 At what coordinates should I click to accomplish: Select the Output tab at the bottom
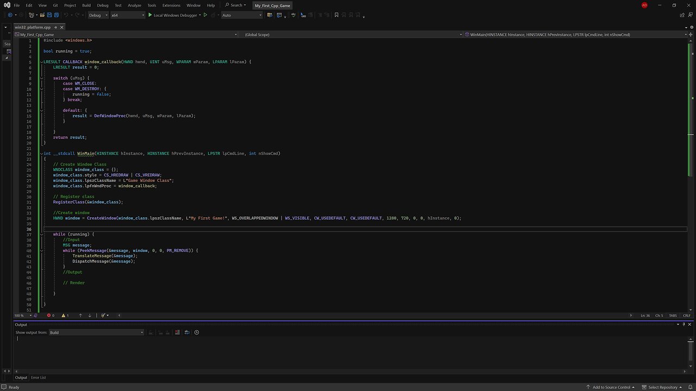click(21, 377)
